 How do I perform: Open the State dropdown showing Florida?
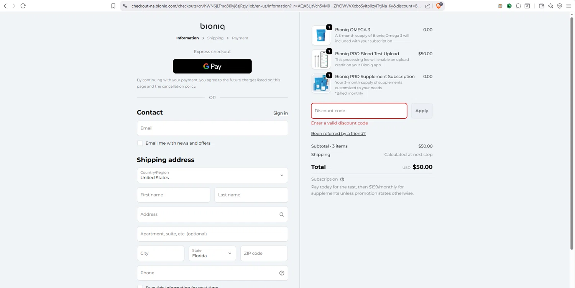pos(212,254)
